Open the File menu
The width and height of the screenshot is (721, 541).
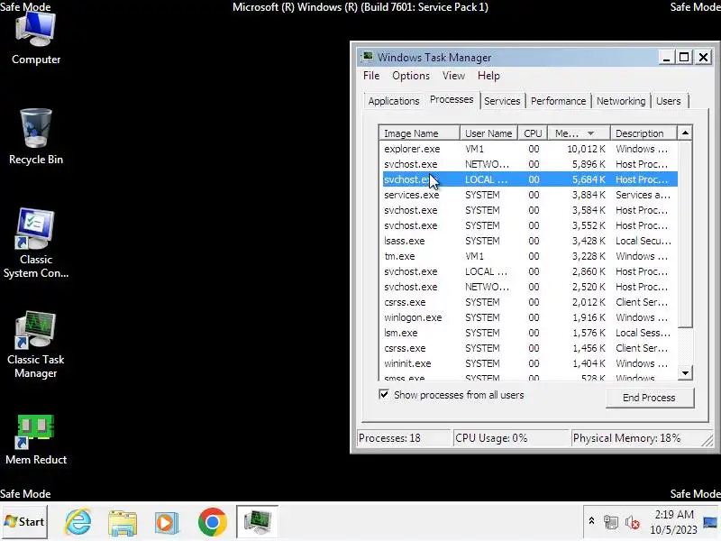tap(371, 76)
